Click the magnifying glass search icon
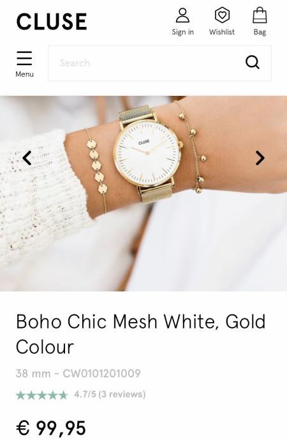The image size is (287, 441). (253, 63)
